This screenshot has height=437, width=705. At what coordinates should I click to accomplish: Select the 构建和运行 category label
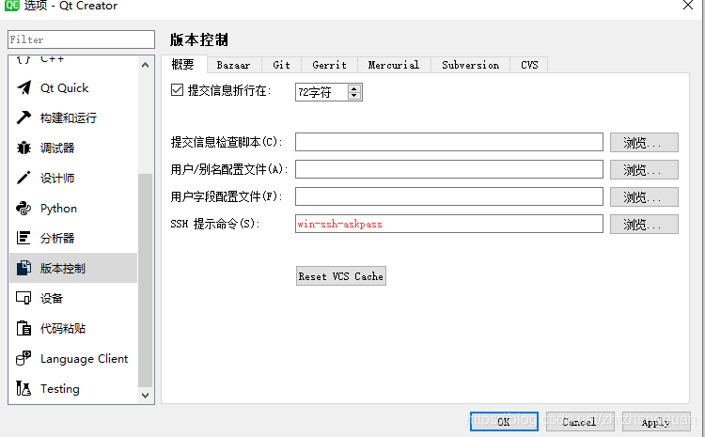[x=69, y=118]
